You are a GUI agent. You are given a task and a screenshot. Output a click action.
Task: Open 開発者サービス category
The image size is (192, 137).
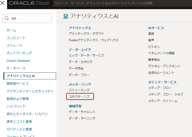[x=18, y=83]
